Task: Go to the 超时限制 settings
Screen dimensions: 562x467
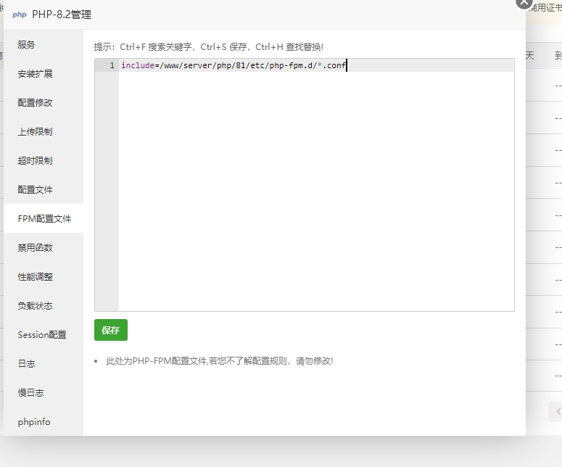Action: point(44,160)
